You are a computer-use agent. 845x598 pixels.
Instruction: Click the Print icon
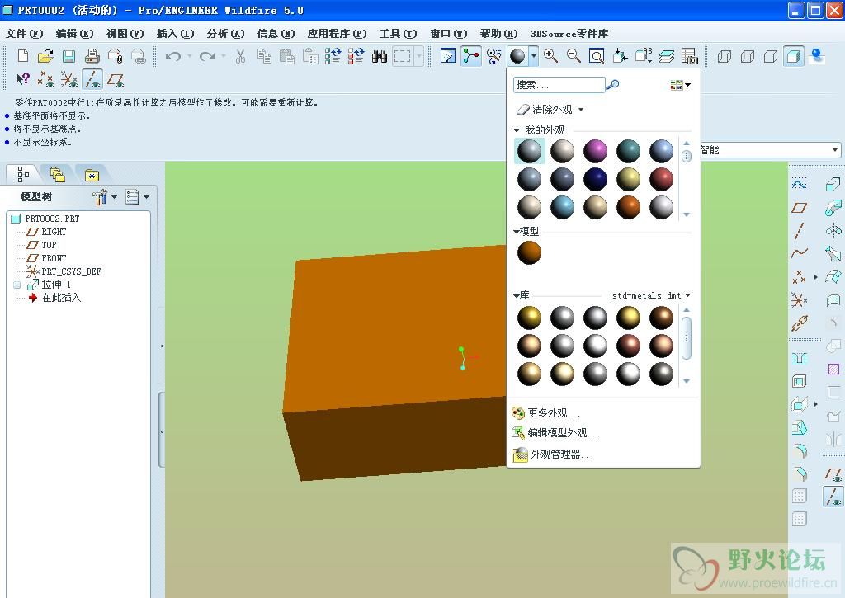92,56
